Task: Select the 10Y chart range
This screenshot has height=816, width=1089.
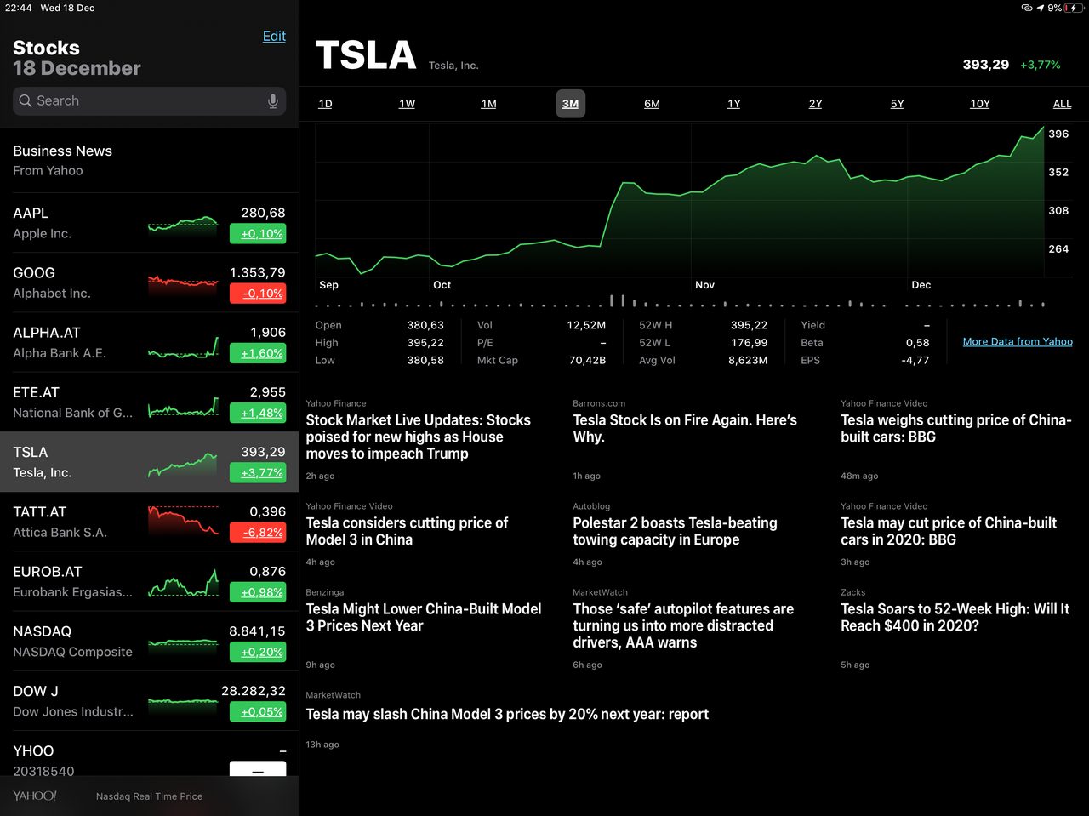Action: point(980,104)
